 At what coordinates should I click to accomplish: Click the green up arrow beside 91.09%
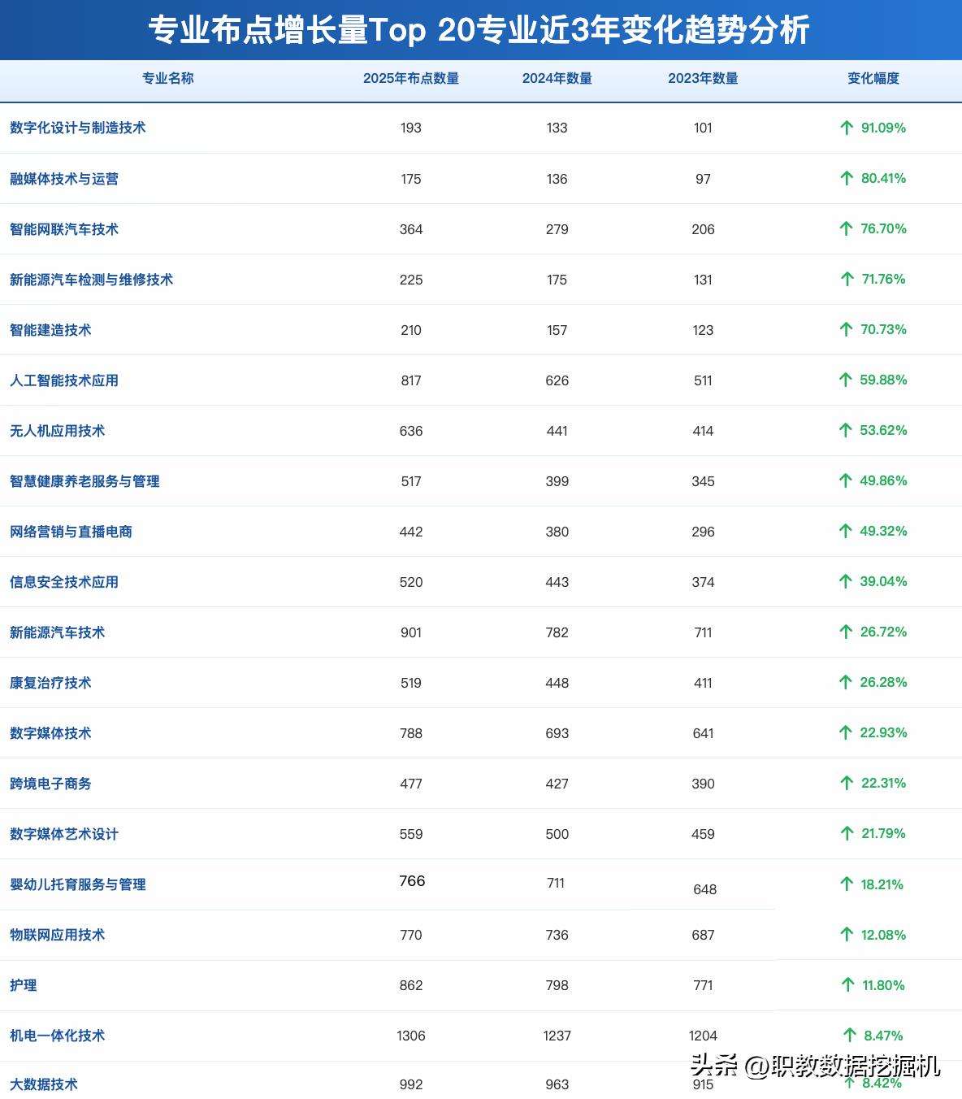coord(847,128)
